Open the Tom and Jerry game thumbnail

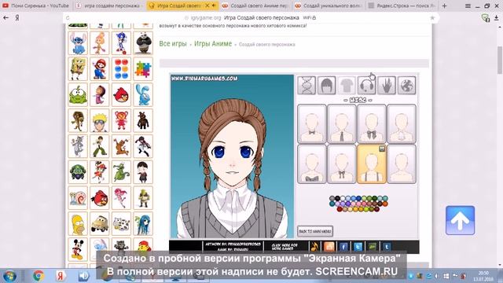pos(78,146)
